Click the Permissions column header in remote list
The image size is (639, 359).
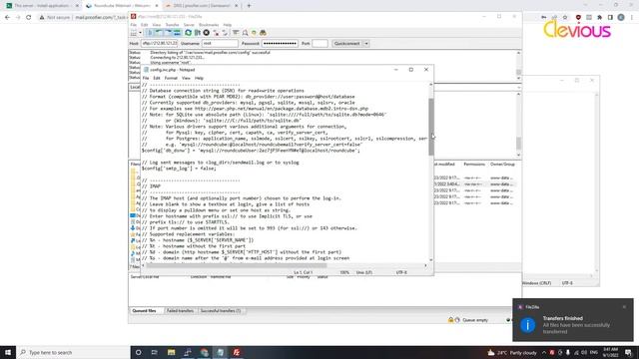pyautogui.click(x=474, y=164)
